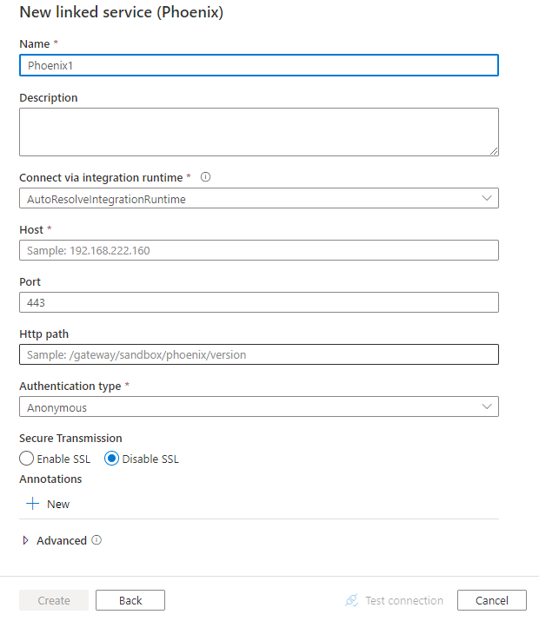Click the Test connection plug icon

[351, 600]
